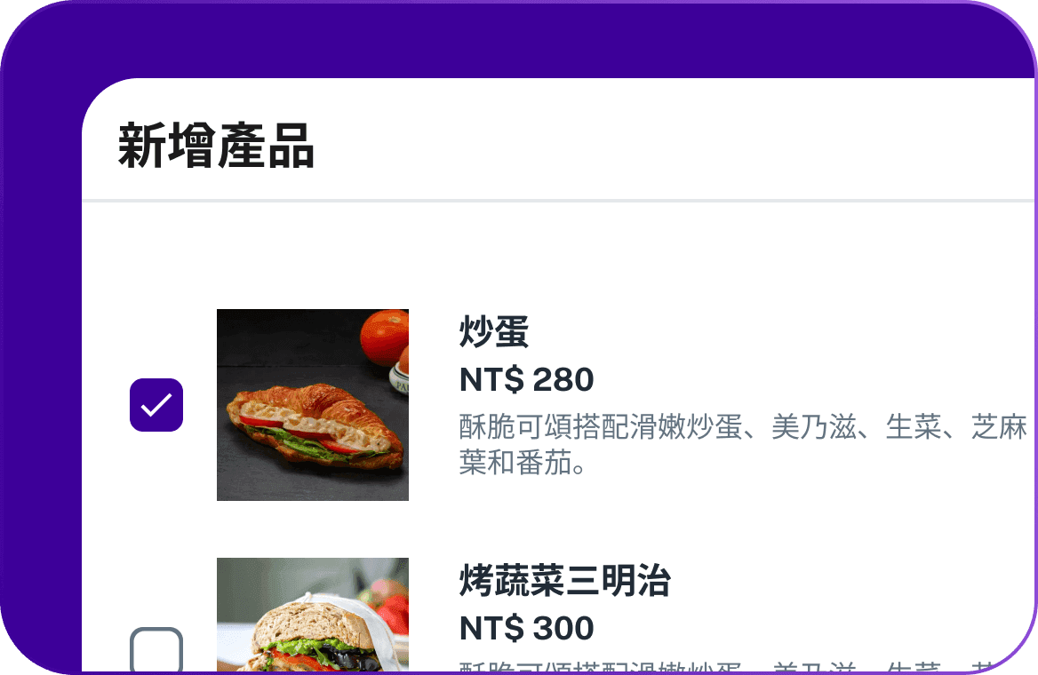1038x675 pixels.
Task: Click the 酥脆可頌搭配滑嫩炒蛋 description first line
Action: 743,427
